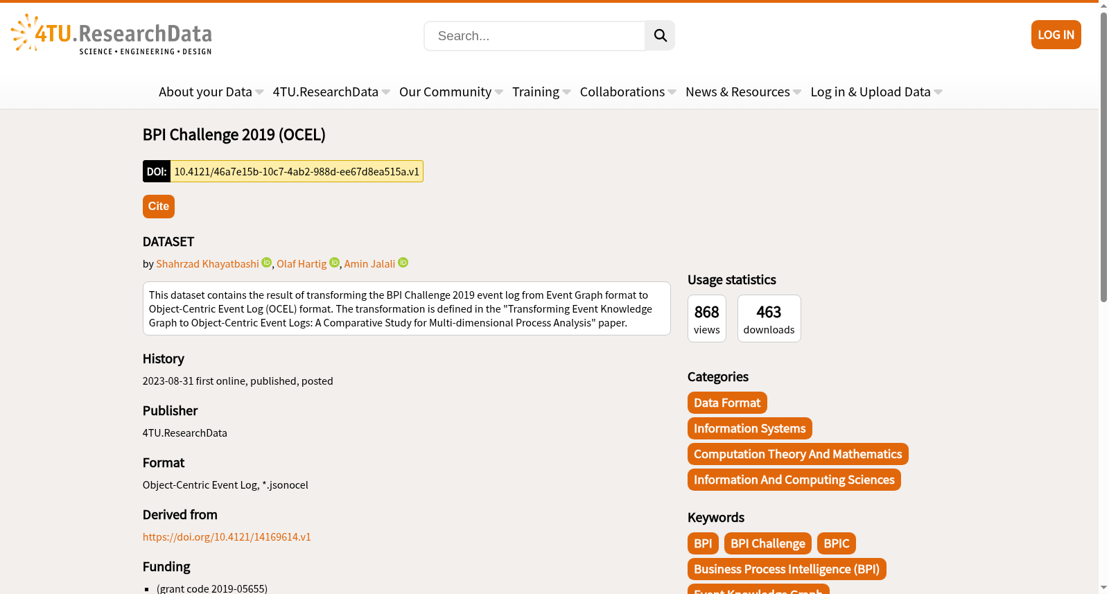Click the 4TU.ResearchData publisher name text
The image size is (1109, 594).
[185, 433]
